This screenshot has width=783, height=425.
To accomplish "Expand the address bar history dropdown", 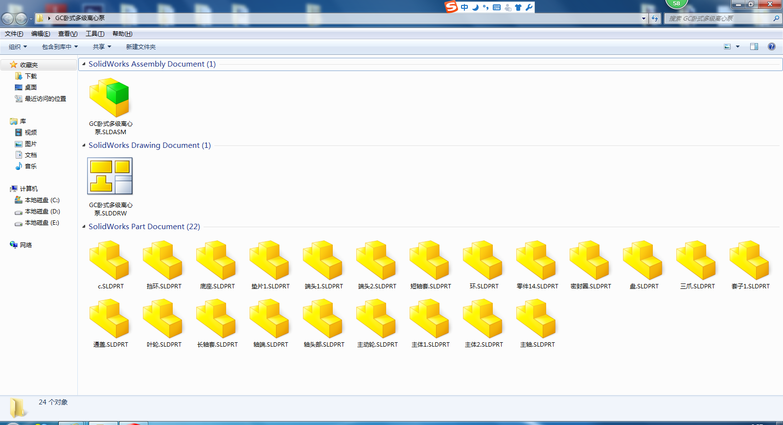I will 644,19.
